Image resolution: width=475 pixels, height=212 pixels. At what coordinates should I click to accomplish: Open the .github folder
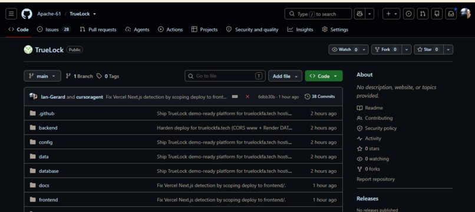point(47,113)
